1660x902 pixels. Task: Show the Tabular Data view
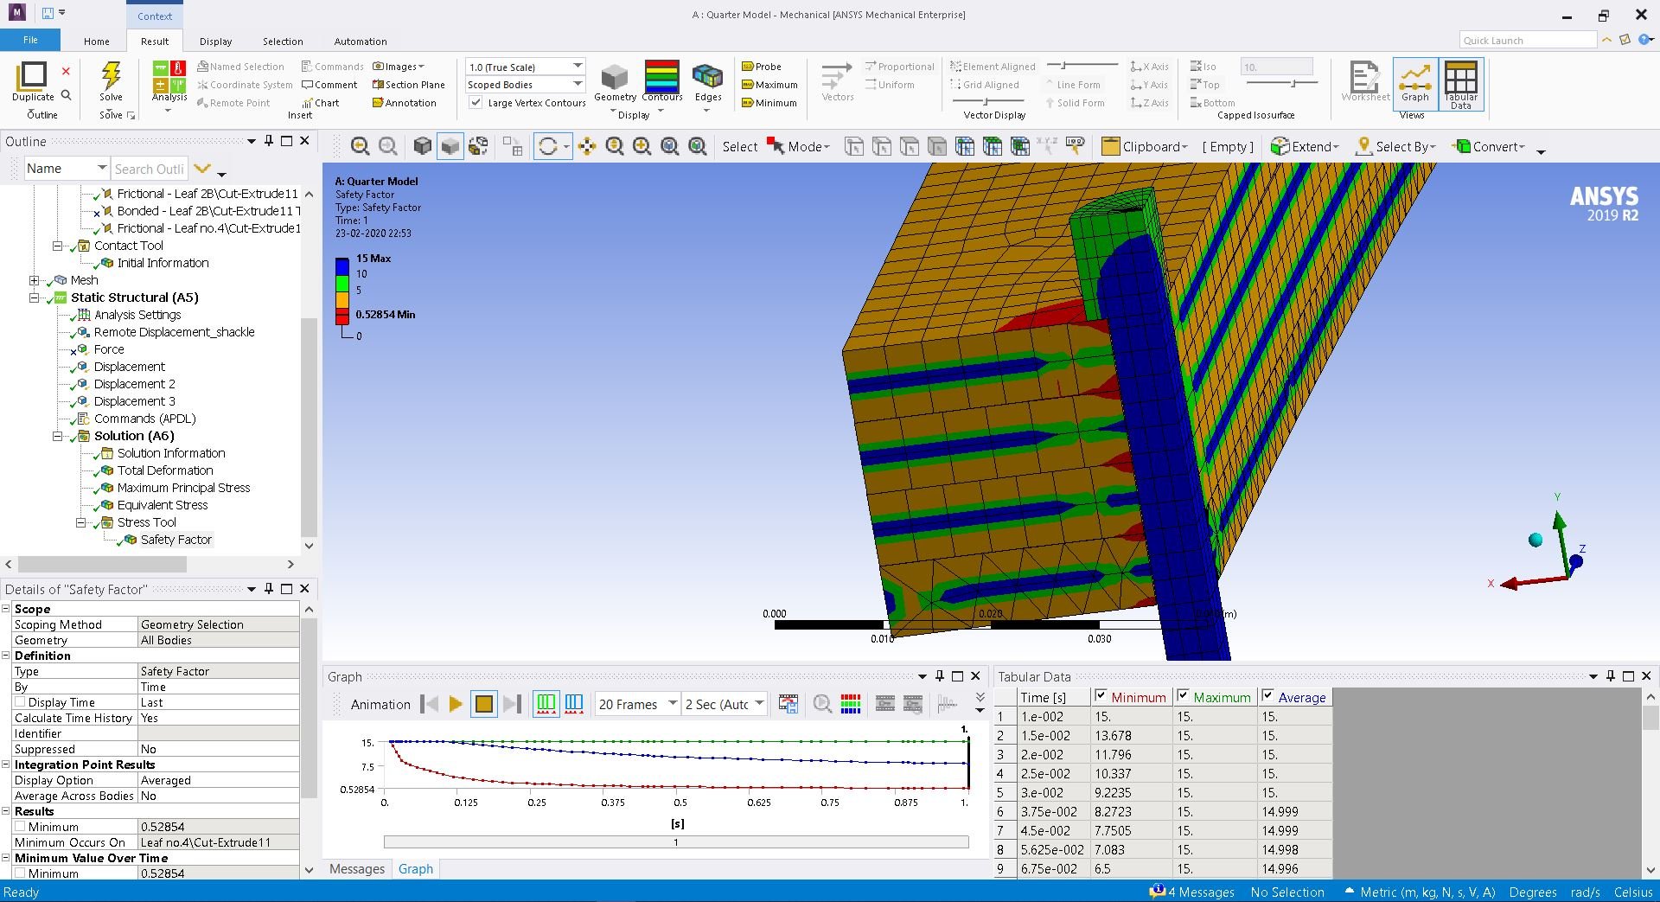tap(1461, 84)
